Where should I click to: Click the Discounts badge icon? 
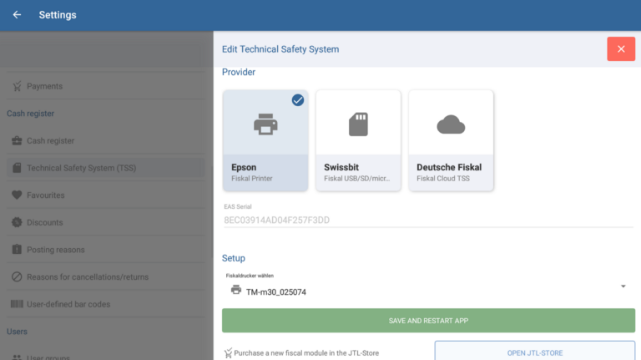(x=17, y=222)
